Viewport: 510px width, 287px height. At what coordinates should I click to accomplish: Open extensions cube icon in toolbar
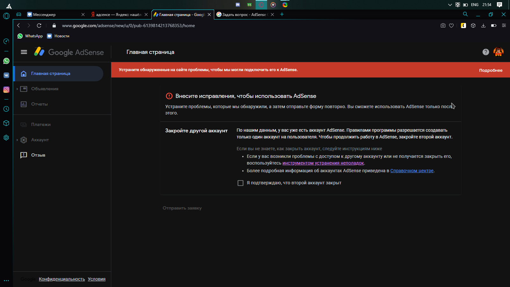[473, 26]
